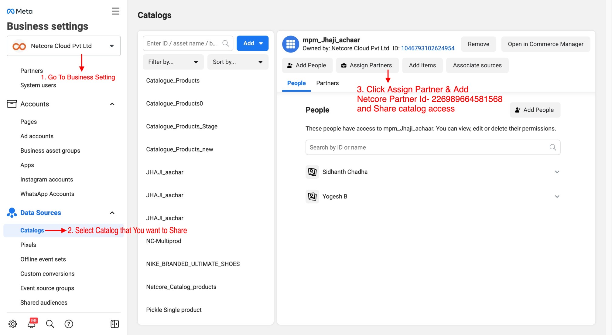Screen dimensions: 612x335
Task: Open the hamburger menu icon
Action: (x=115, y=11)
